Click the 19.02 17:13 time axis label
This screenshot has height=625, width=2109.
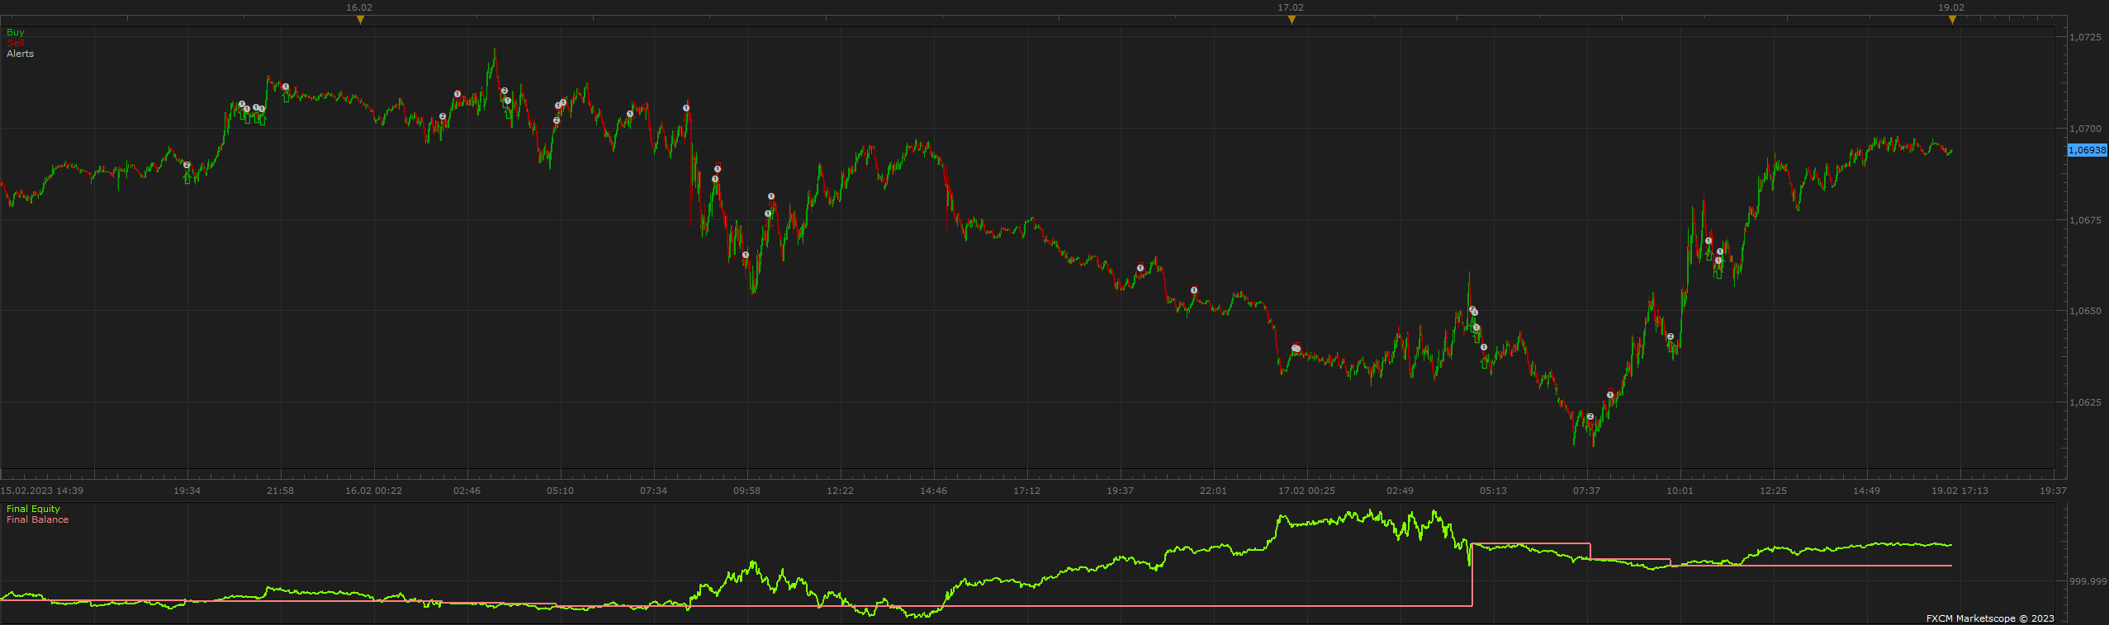coord(1960,491)
